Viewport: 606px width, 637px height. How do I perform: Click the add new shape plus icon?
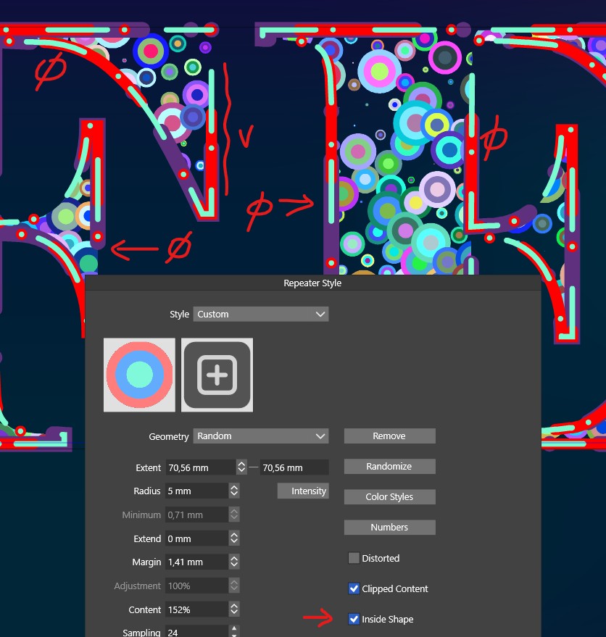pyautogui.click(x=217, y=375)
